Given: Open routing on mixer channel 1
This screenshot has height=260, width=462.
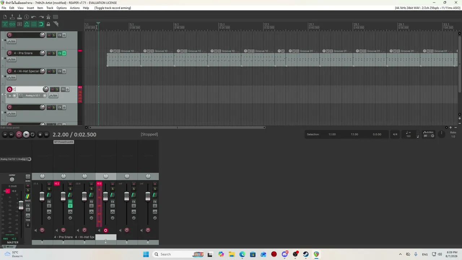Looking at the screenshot, I should click(49, 195).
